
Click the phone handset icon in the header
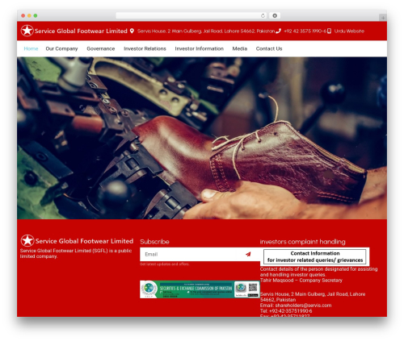coord(278,31)
